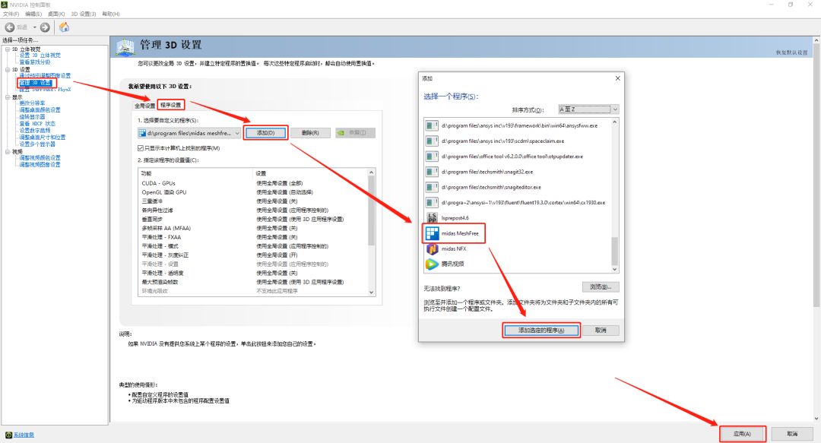Select 设置多个显示器 in task tree
This screenshot has height=443, width=821.
click(37, 144)
